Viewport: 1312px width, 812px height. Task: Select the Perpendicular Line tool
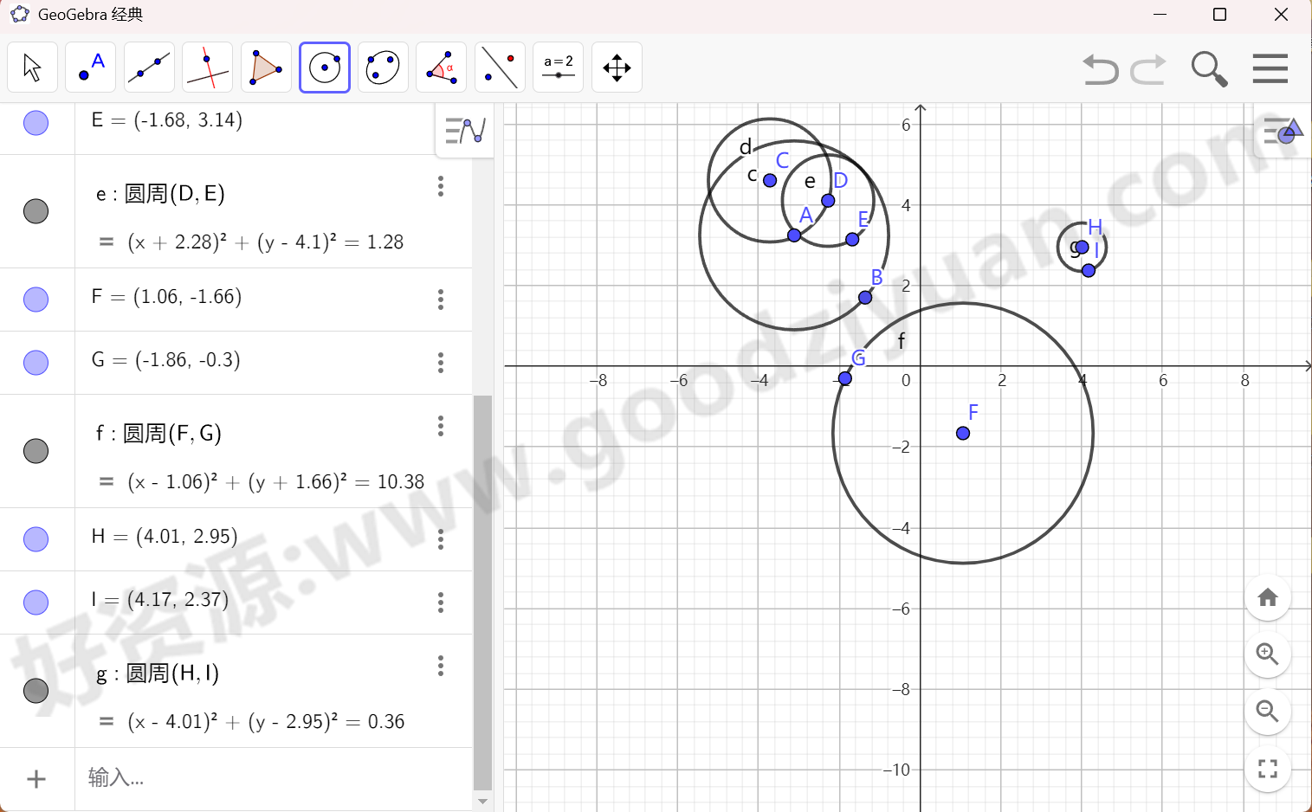tap(207, 67)
